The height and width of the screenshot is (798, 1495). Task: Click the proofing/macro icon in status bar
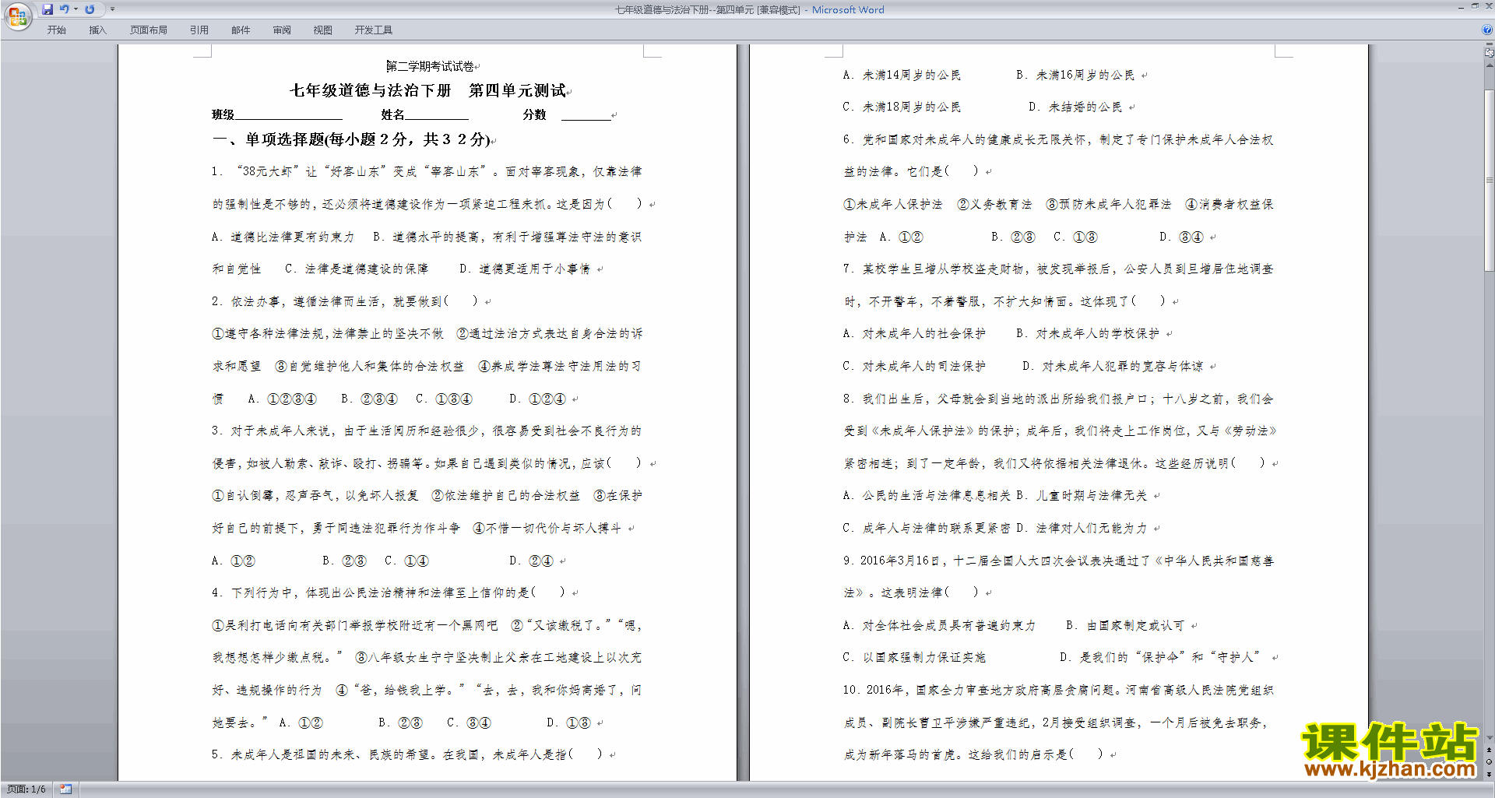coord(65,789)
